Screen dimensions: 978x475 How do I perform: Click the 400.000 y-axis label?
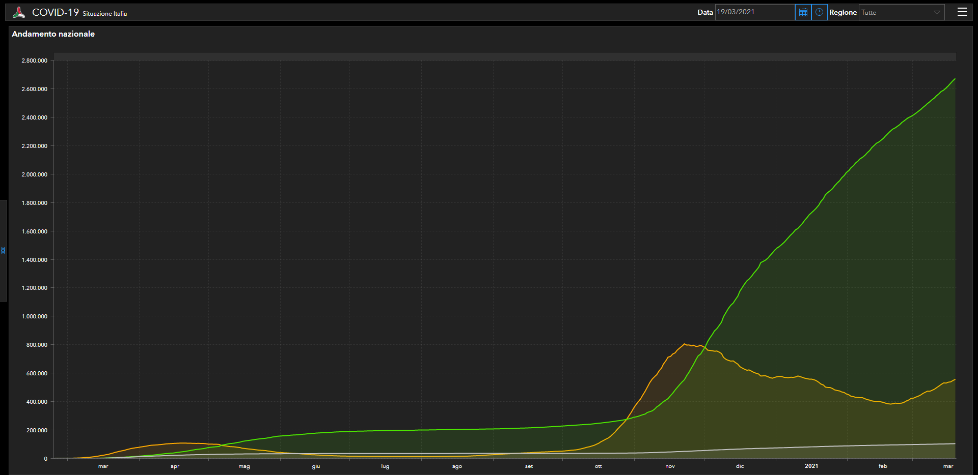pyautogui.click(x=37, y=402)
